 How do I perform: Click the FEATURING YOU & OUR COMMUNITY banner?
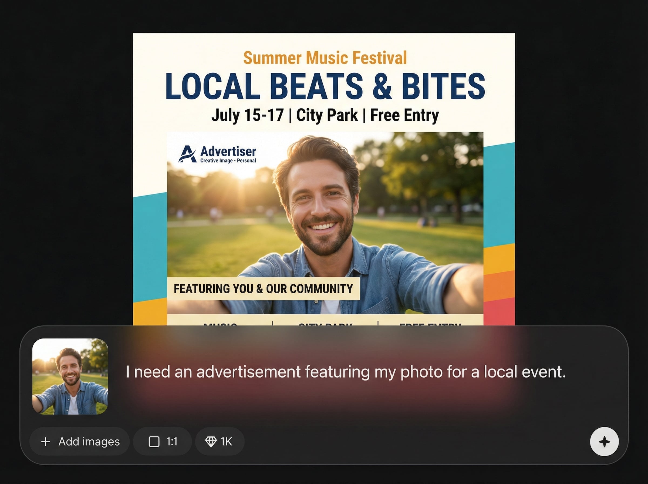click(x=263, y=289)
